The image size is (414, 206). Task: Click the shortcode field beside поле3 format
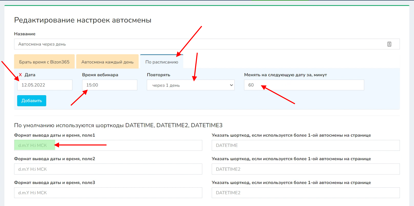(x=305, y=193)
